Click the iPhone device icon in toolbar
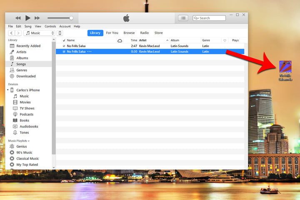 (x=60, y=33)
